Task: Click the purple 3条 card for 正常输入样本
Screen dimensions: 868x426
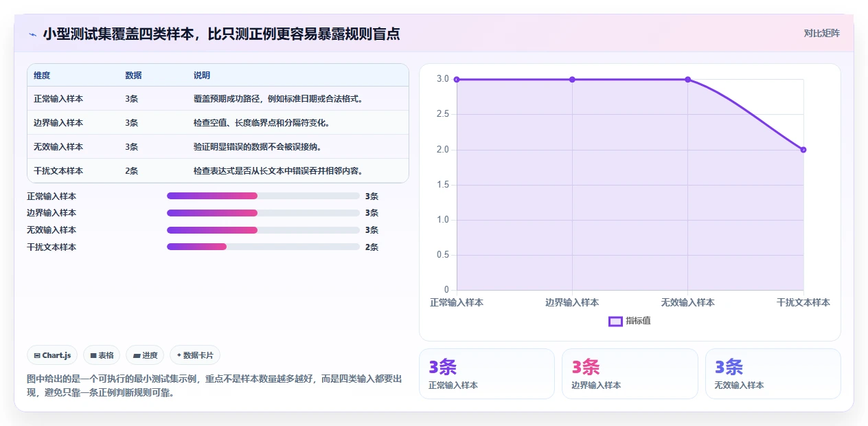Action: (487, 374)
